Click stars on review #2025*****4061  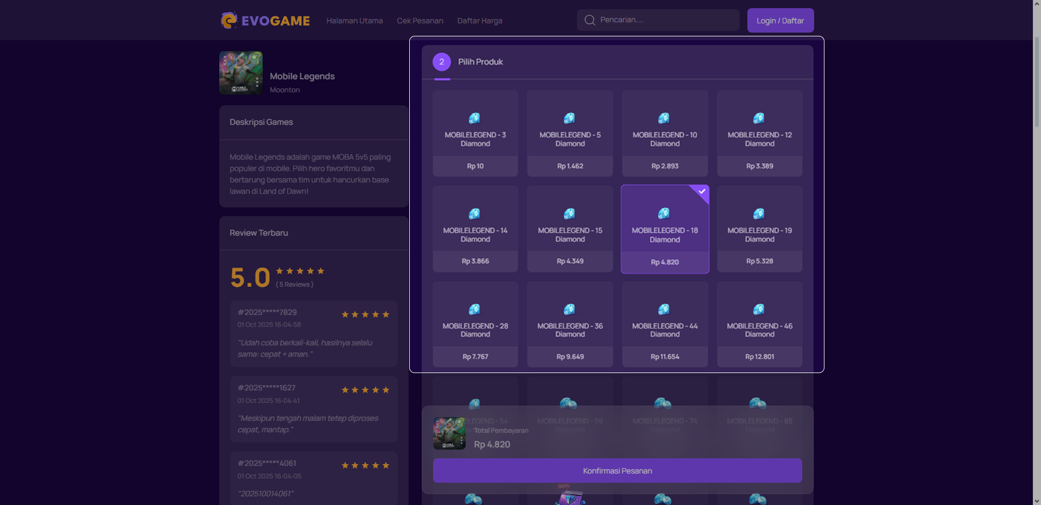(365, 465)
